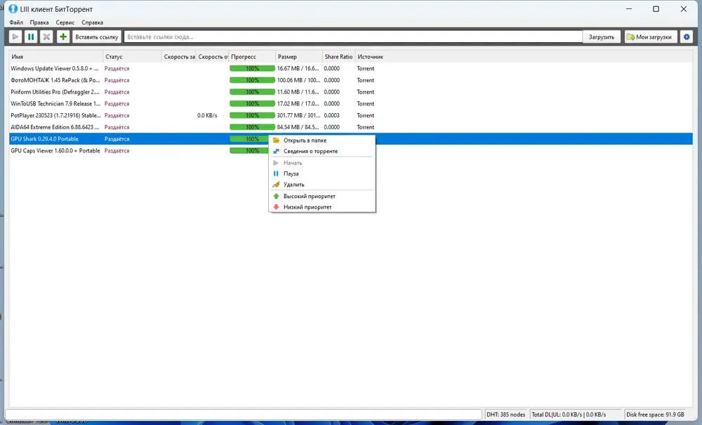Image resolution: width=702 pixels, height=425 pixels.
Task: Sort by the Прогресс column header
Action: point(252,57)
